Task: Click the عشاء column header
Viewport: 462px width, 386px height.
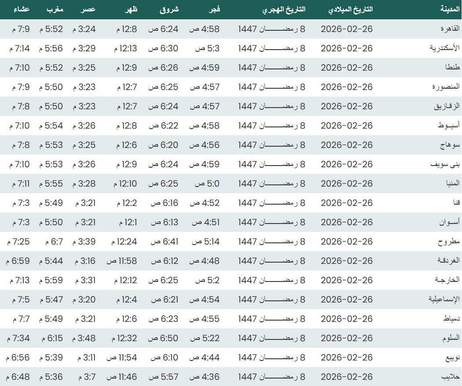Action: coord(22,9)
